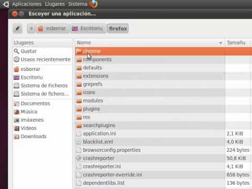Open Escritoriu in the places sidebar
This screenshot has width=252, height=189.
point(43,77)
